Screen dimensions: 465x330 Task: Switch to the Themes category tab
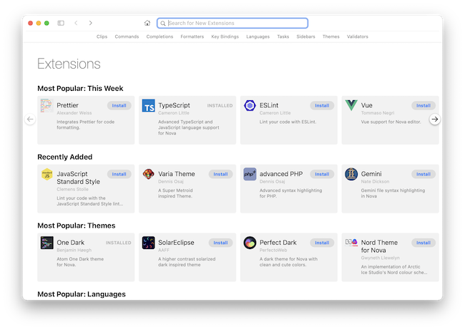pos(331,37)
